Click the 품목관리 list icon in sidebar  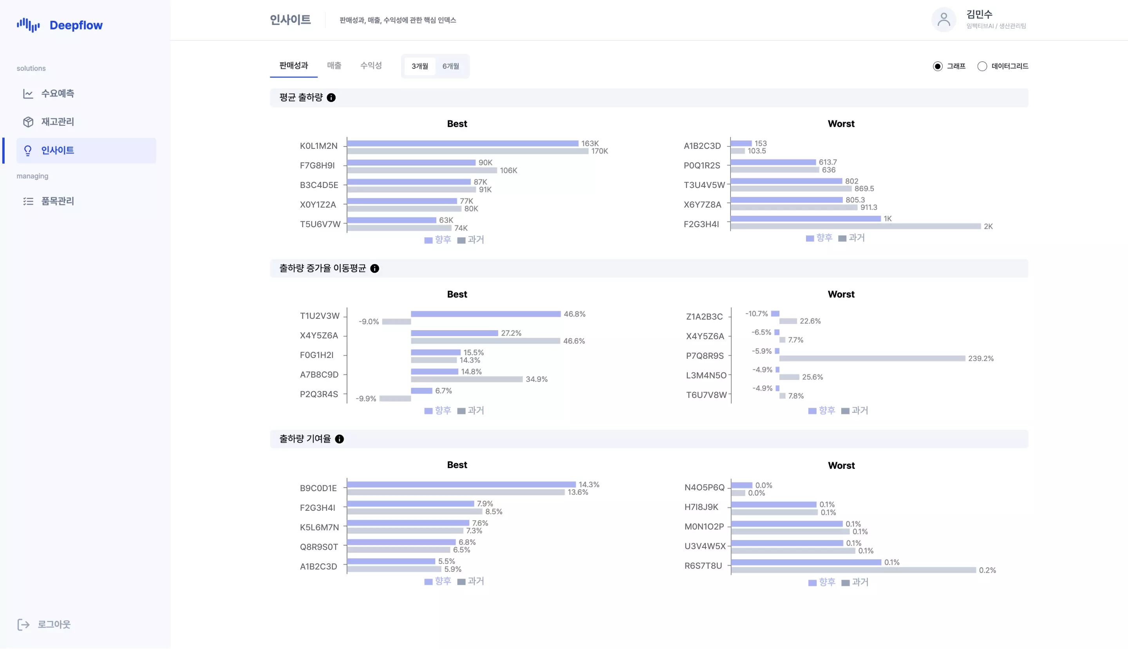coord(28,201)
